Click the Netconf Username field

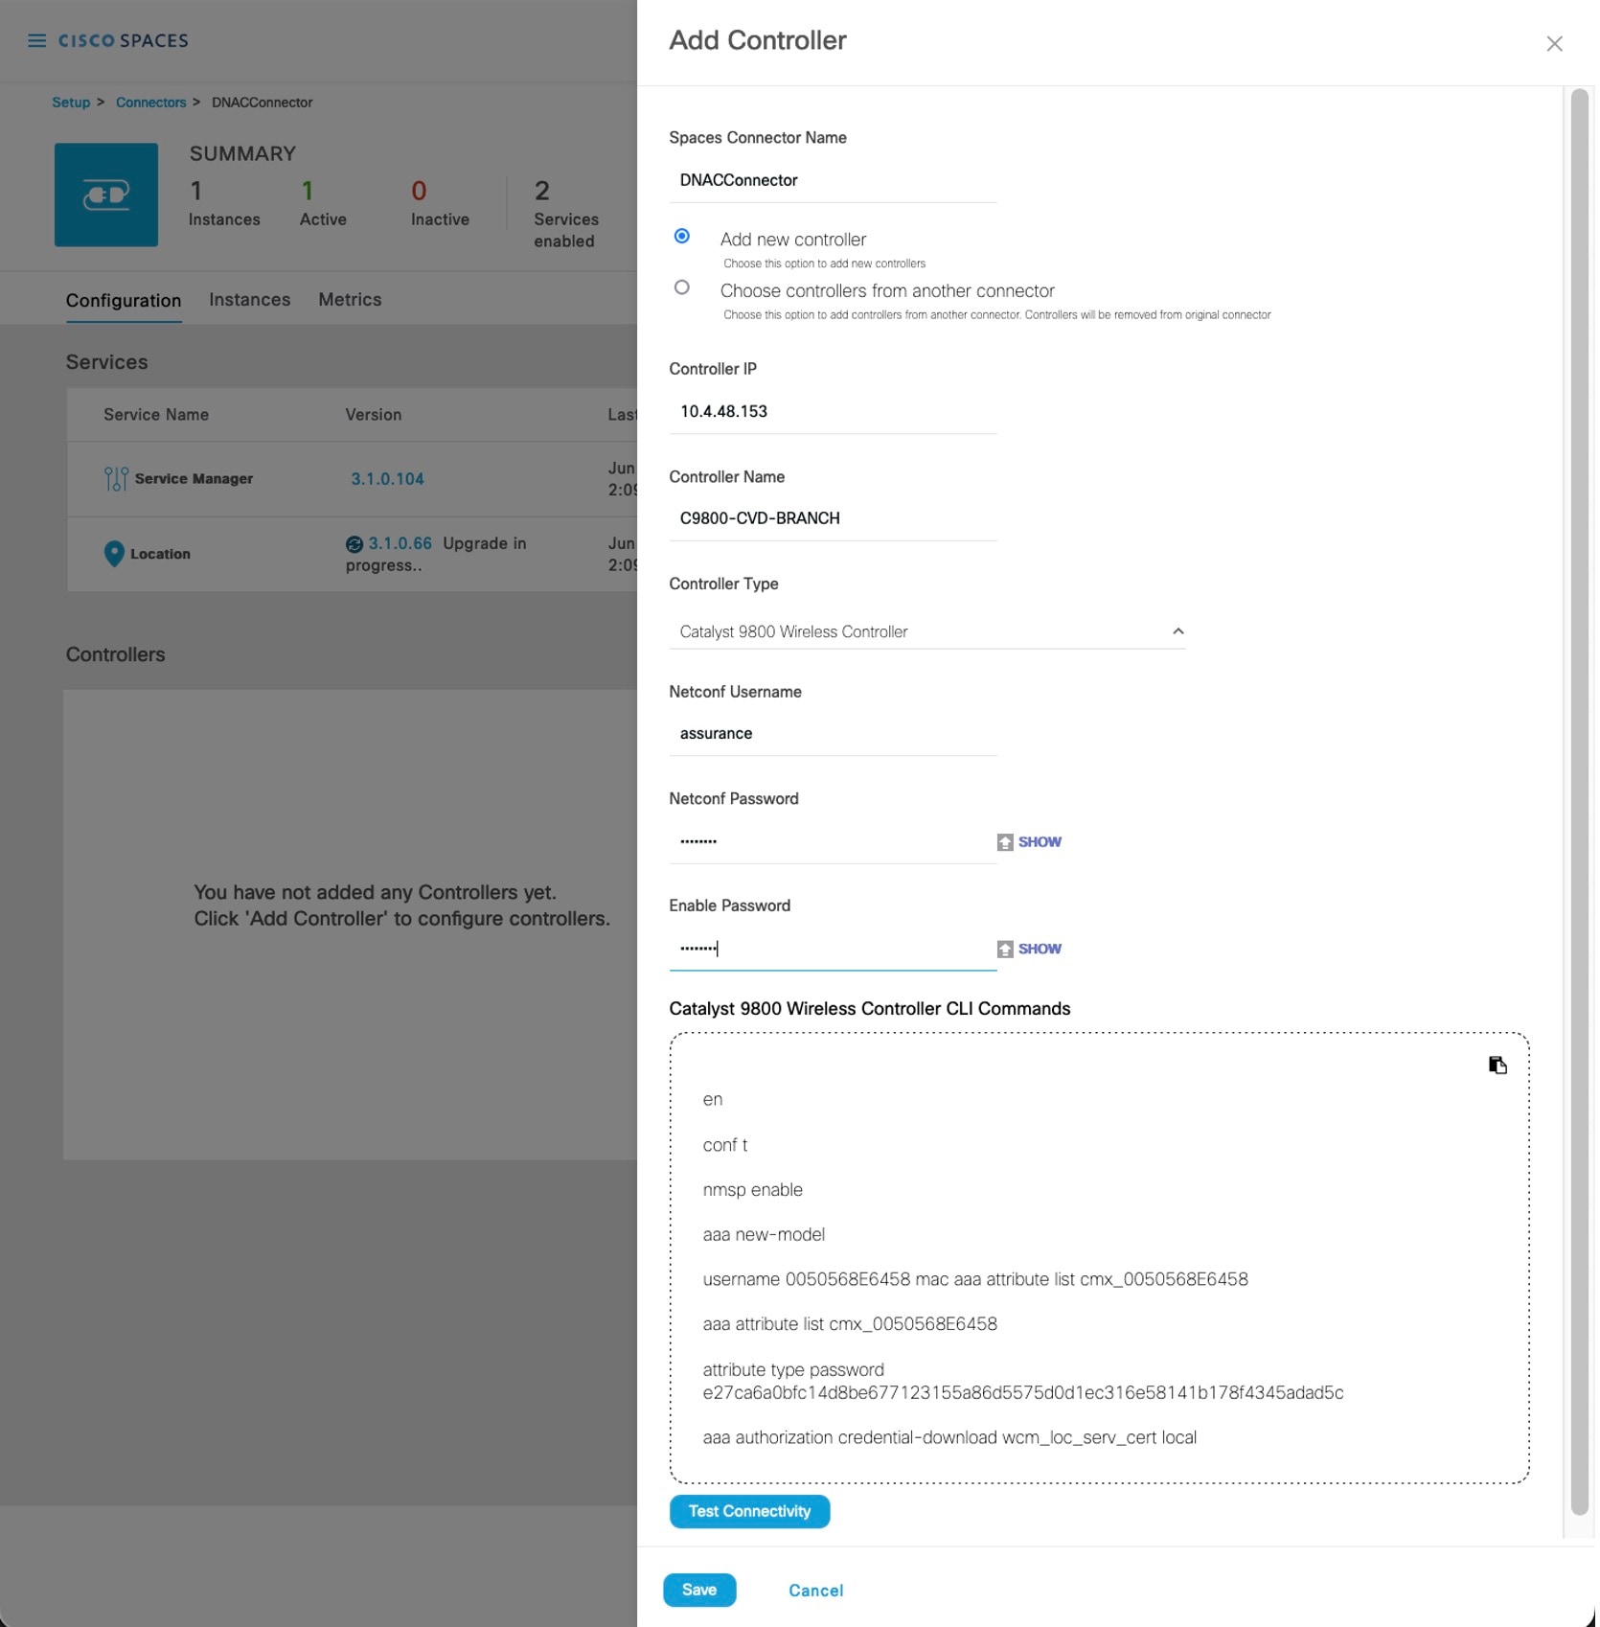pyautogui.click(x=834, y=734)
